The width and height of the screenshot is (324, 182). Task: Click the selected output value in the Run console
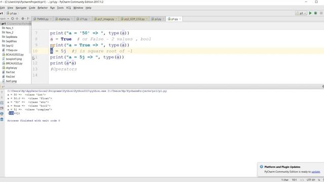pos(11,113)
